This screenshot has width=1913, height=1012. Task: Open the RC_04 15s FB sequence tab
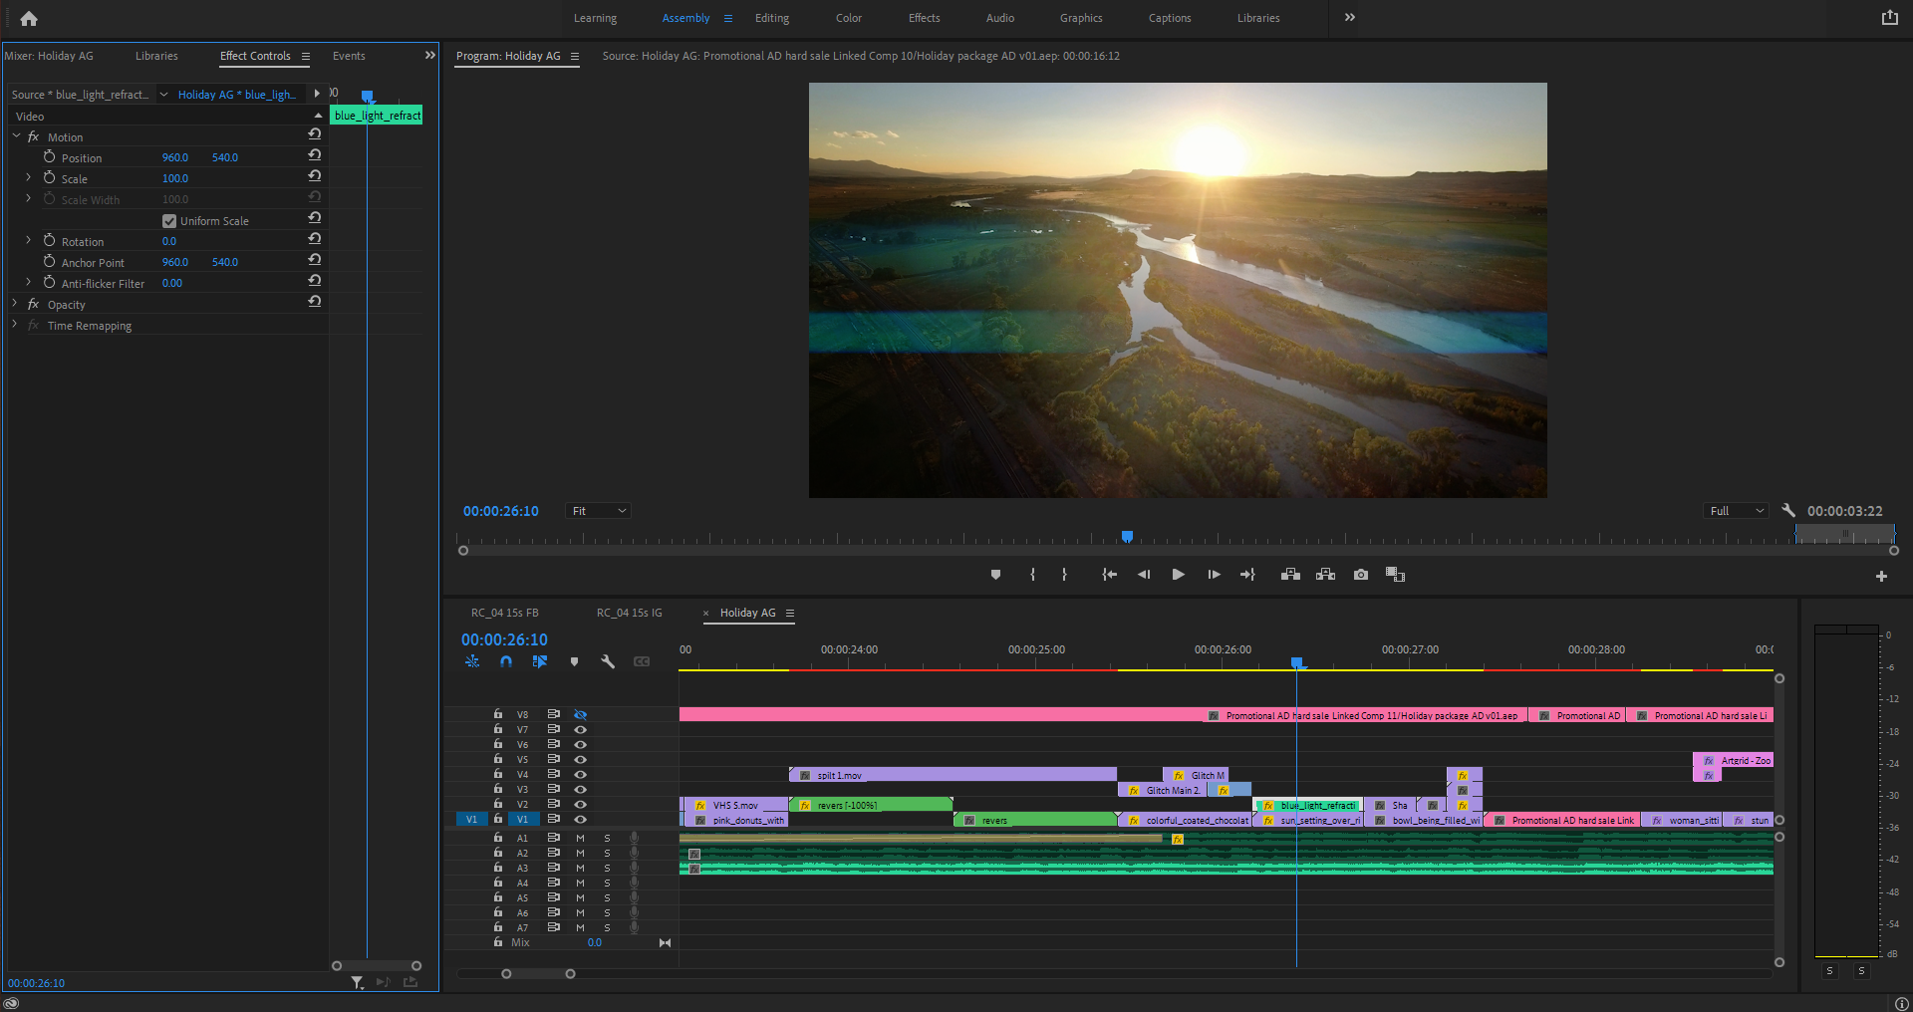coord(504,613)
